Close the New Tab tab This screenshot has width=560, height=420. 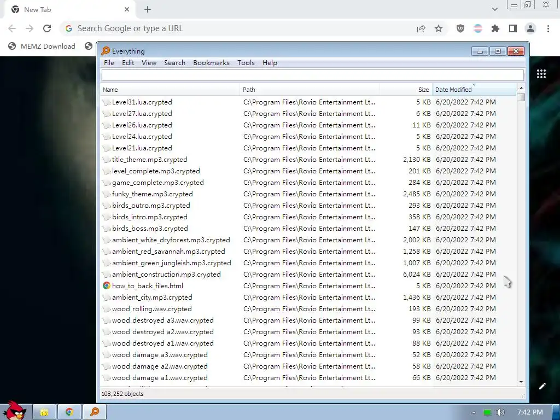tap(127, 10)
